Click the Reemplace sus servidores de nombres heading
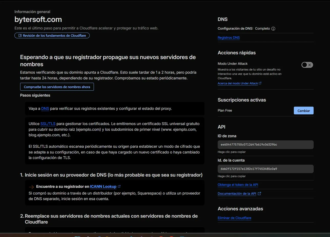 pyautogui.click(x=109, y=219)
